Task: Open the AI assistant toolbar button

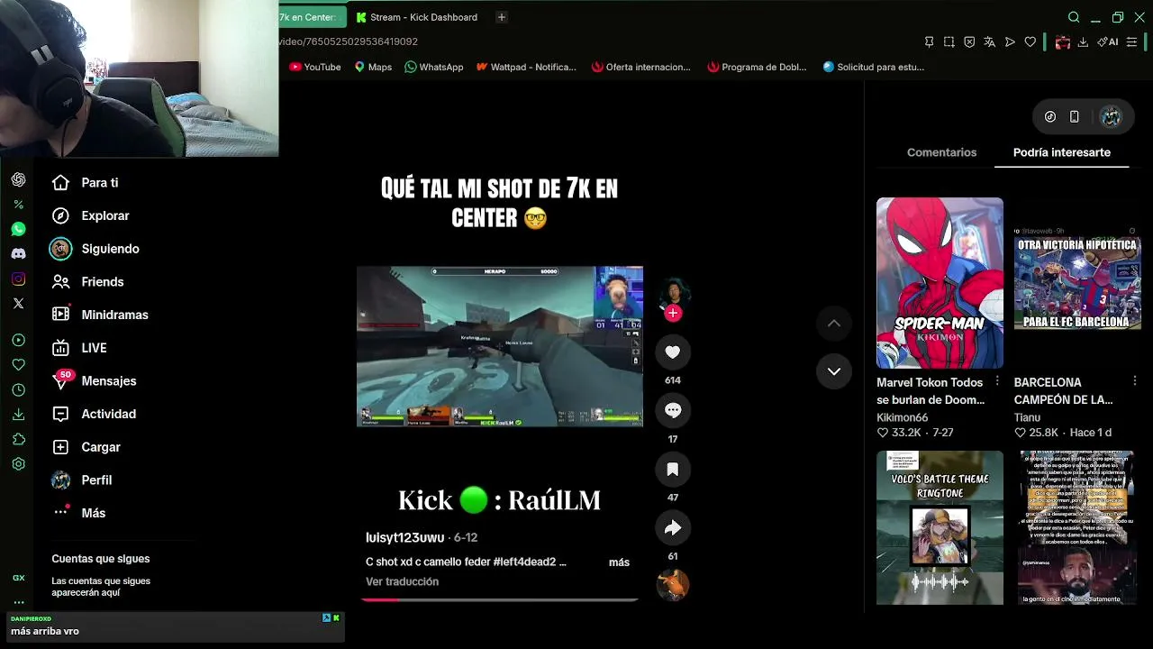Action: tap(1108, 41)
